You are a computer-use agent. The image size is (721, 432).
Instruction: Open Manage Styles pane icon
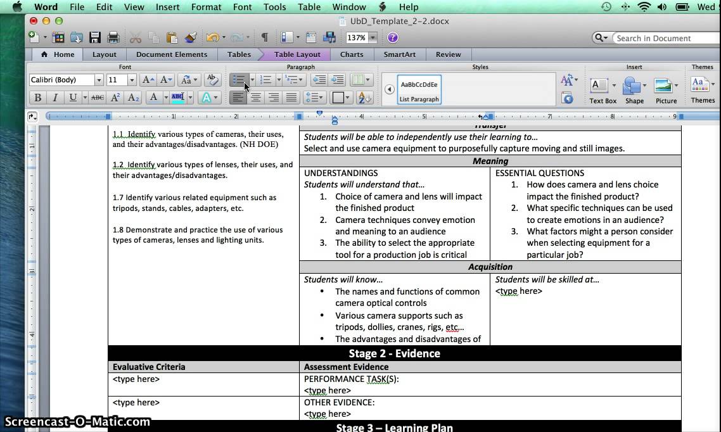[x=568, y=98]
